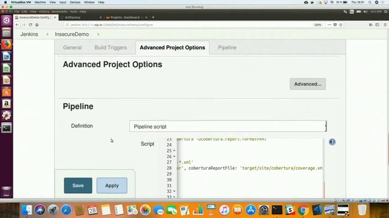Open Firefox library bookmarks and history
Screen dimensions: 389x218
371,25
